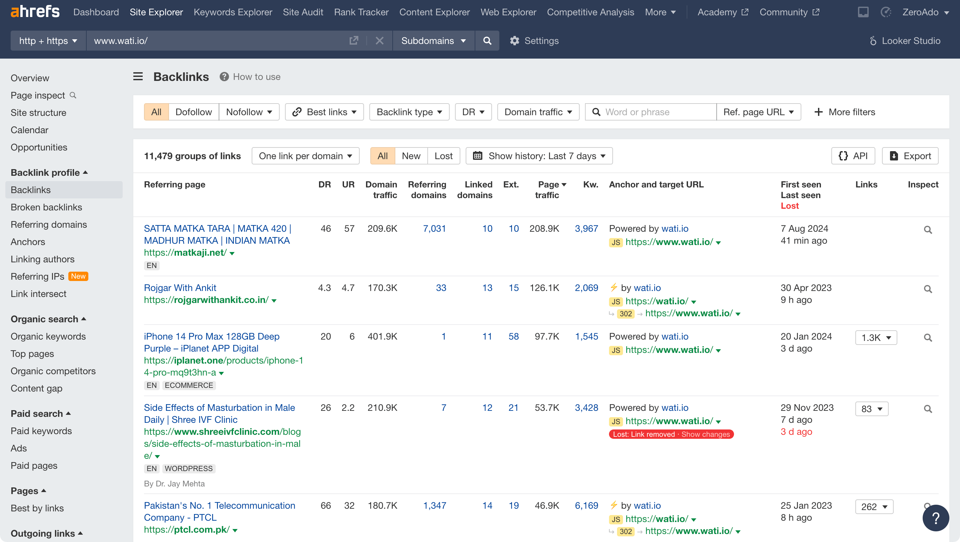
Task: Open Looker Studio integration
Action: click(x=905, y=41)
